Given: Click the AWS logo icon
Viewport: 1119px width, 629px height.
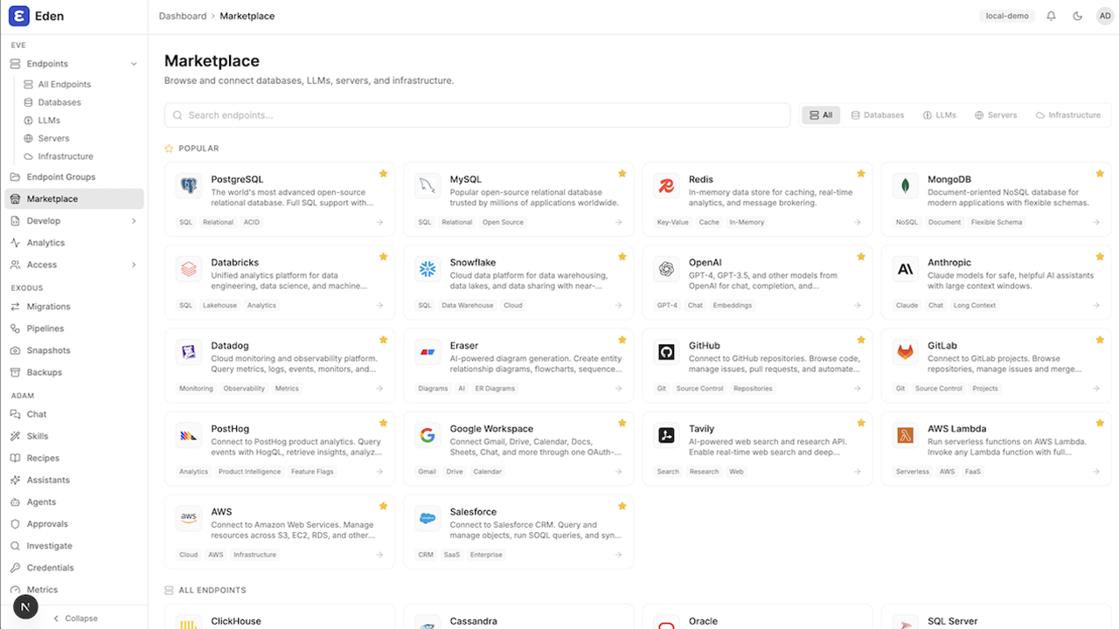Looking at the screenshot, I should [x=189, y=518].
